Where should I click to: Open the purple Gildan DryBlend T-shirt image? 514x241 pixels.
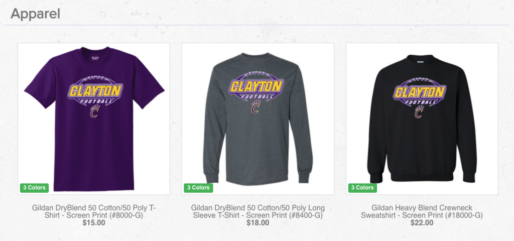tap(94, 118)
